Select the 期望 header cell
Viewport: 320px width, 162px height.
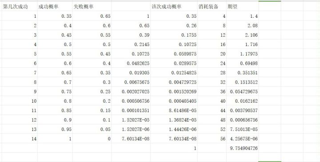(x=243, y=7)
